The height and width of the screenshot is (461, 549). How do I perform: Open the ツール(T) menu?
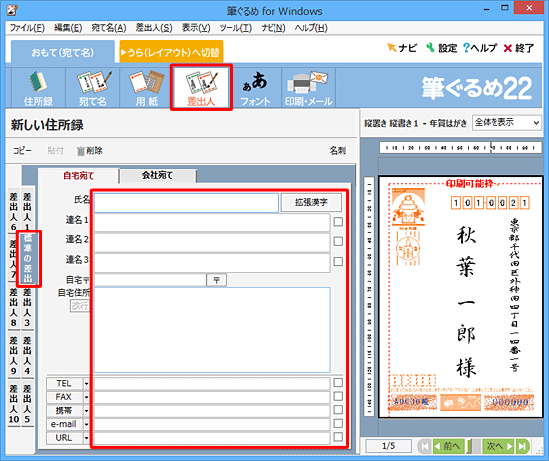tap(236, 28)
